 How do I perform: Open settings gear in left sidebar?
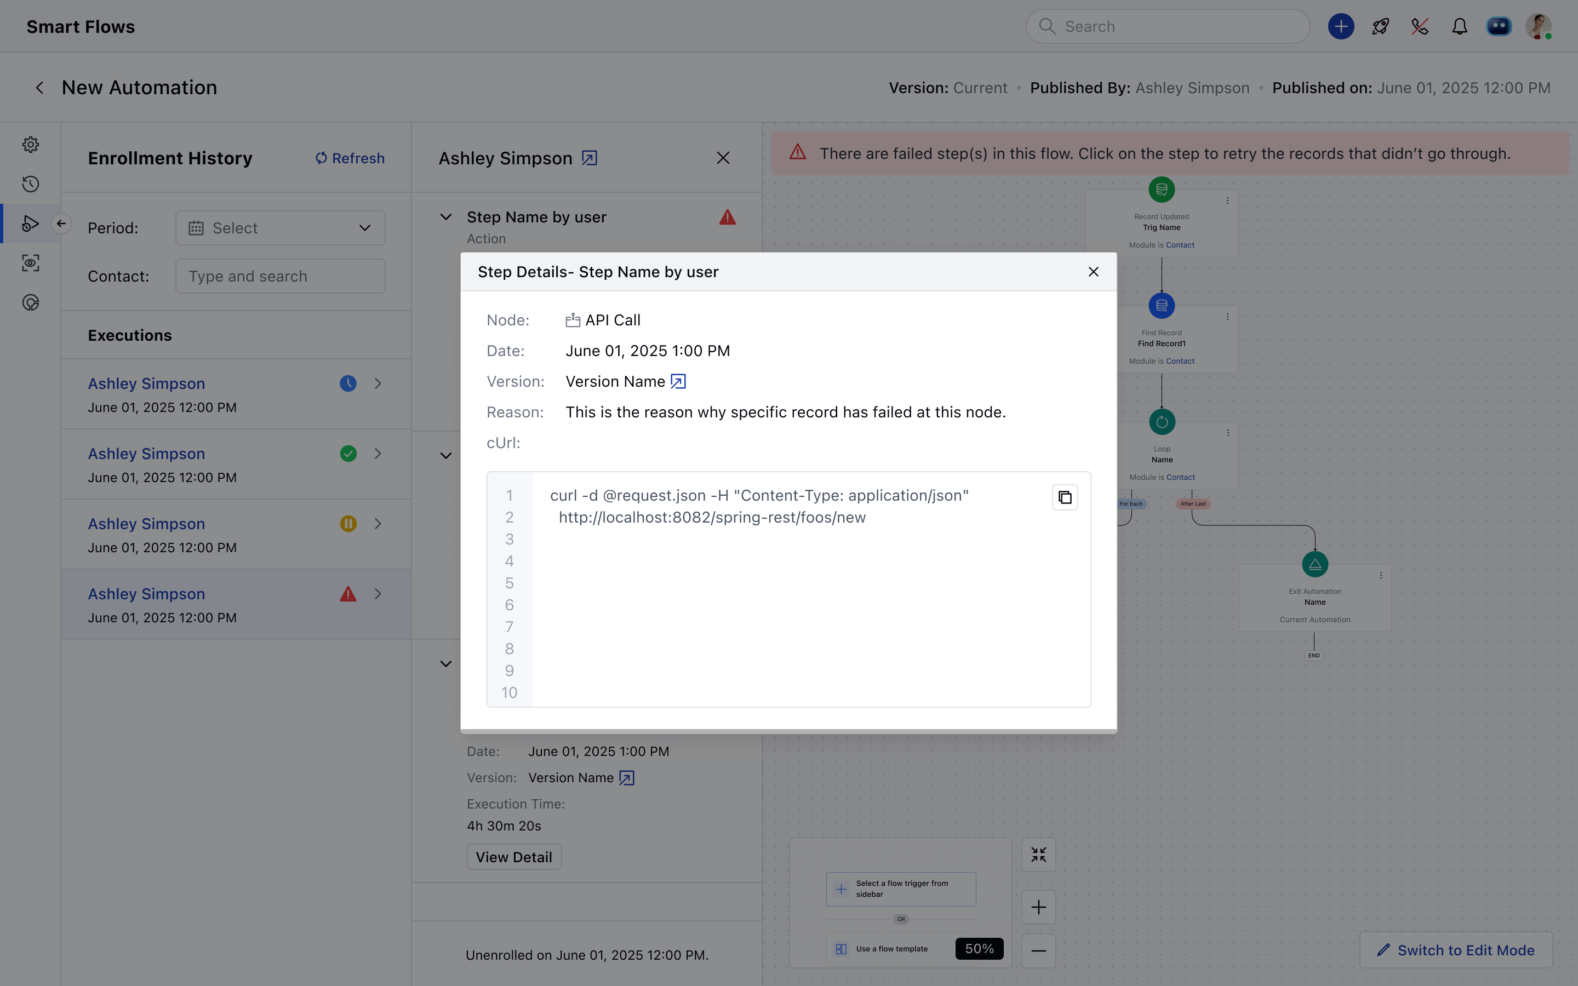(x=31, y=144)
